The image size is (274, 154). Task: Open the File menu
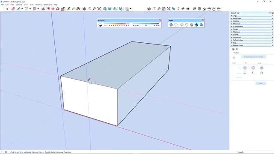(x=2, y=5)
